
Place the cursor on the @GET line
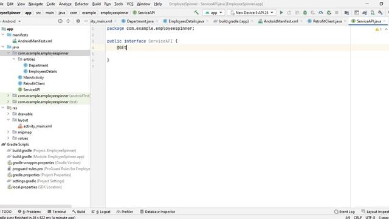(x=229, y=47)
